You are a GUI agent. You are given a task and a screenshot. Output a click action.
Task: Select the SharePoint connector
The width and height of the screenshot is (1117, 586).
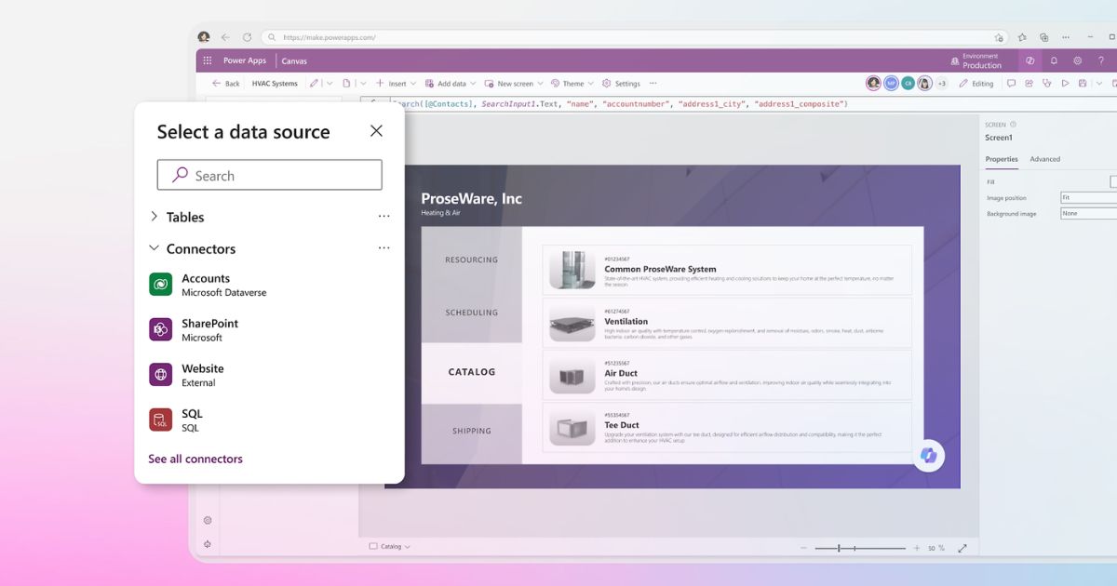pos(209,330)
